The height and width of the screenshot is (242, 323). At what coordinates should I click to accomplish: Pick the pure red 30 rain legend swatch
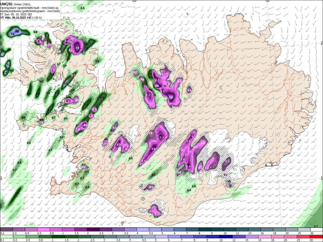click(316, 236)
